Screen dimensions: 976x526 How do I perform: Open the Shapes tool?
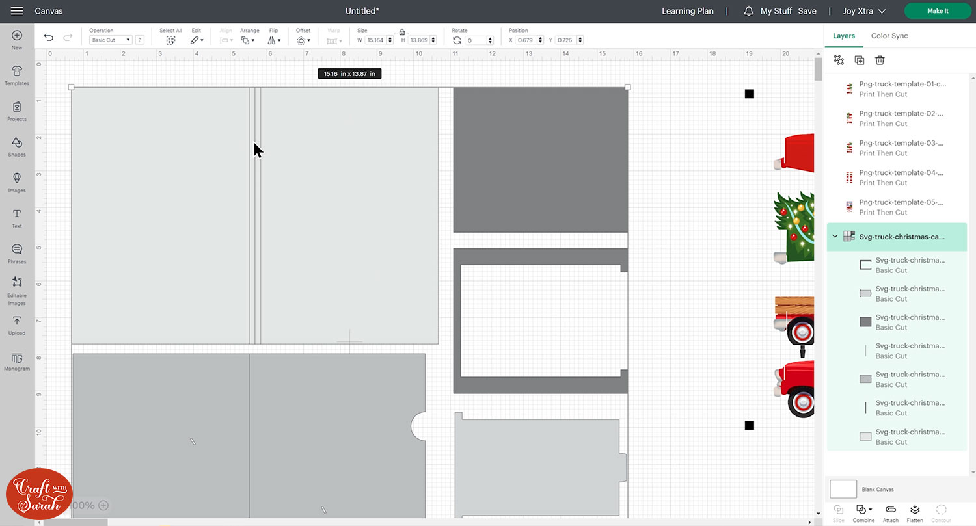coord(17,146)
